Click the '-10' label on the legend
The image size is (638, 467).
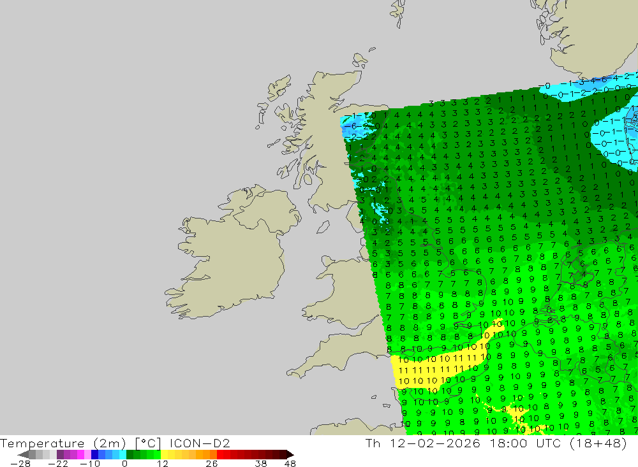(89, 463)
